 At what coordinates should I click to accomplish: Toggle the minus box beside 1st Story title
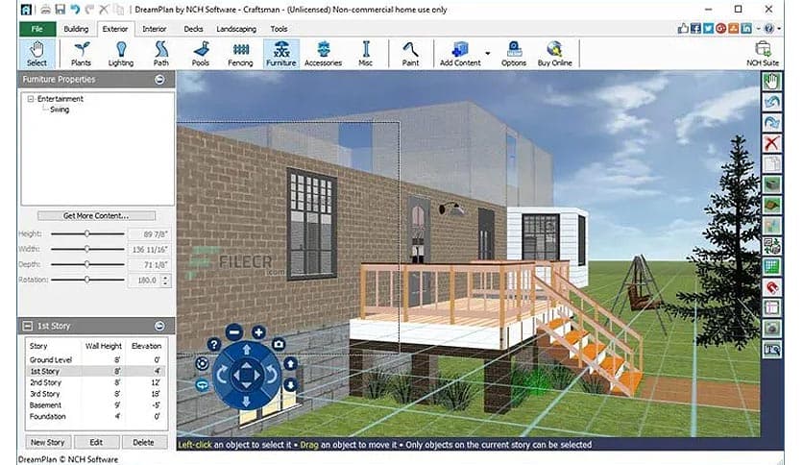(28, 326)
